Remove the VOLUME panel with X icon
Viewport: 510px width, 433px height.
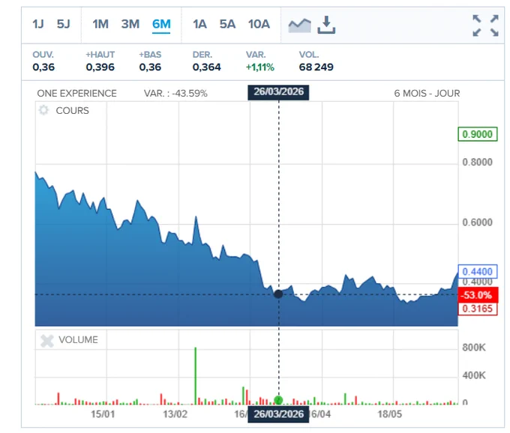coord(46,340)
